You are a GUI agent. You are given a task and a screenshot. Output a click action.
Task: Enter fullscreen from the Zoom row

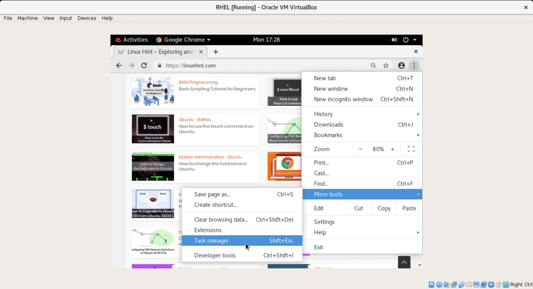coord(411,149)
